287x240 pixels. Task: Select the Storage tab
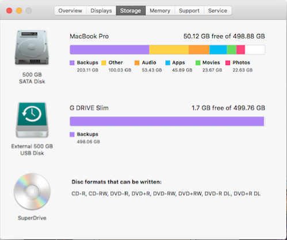pos(131,10)
